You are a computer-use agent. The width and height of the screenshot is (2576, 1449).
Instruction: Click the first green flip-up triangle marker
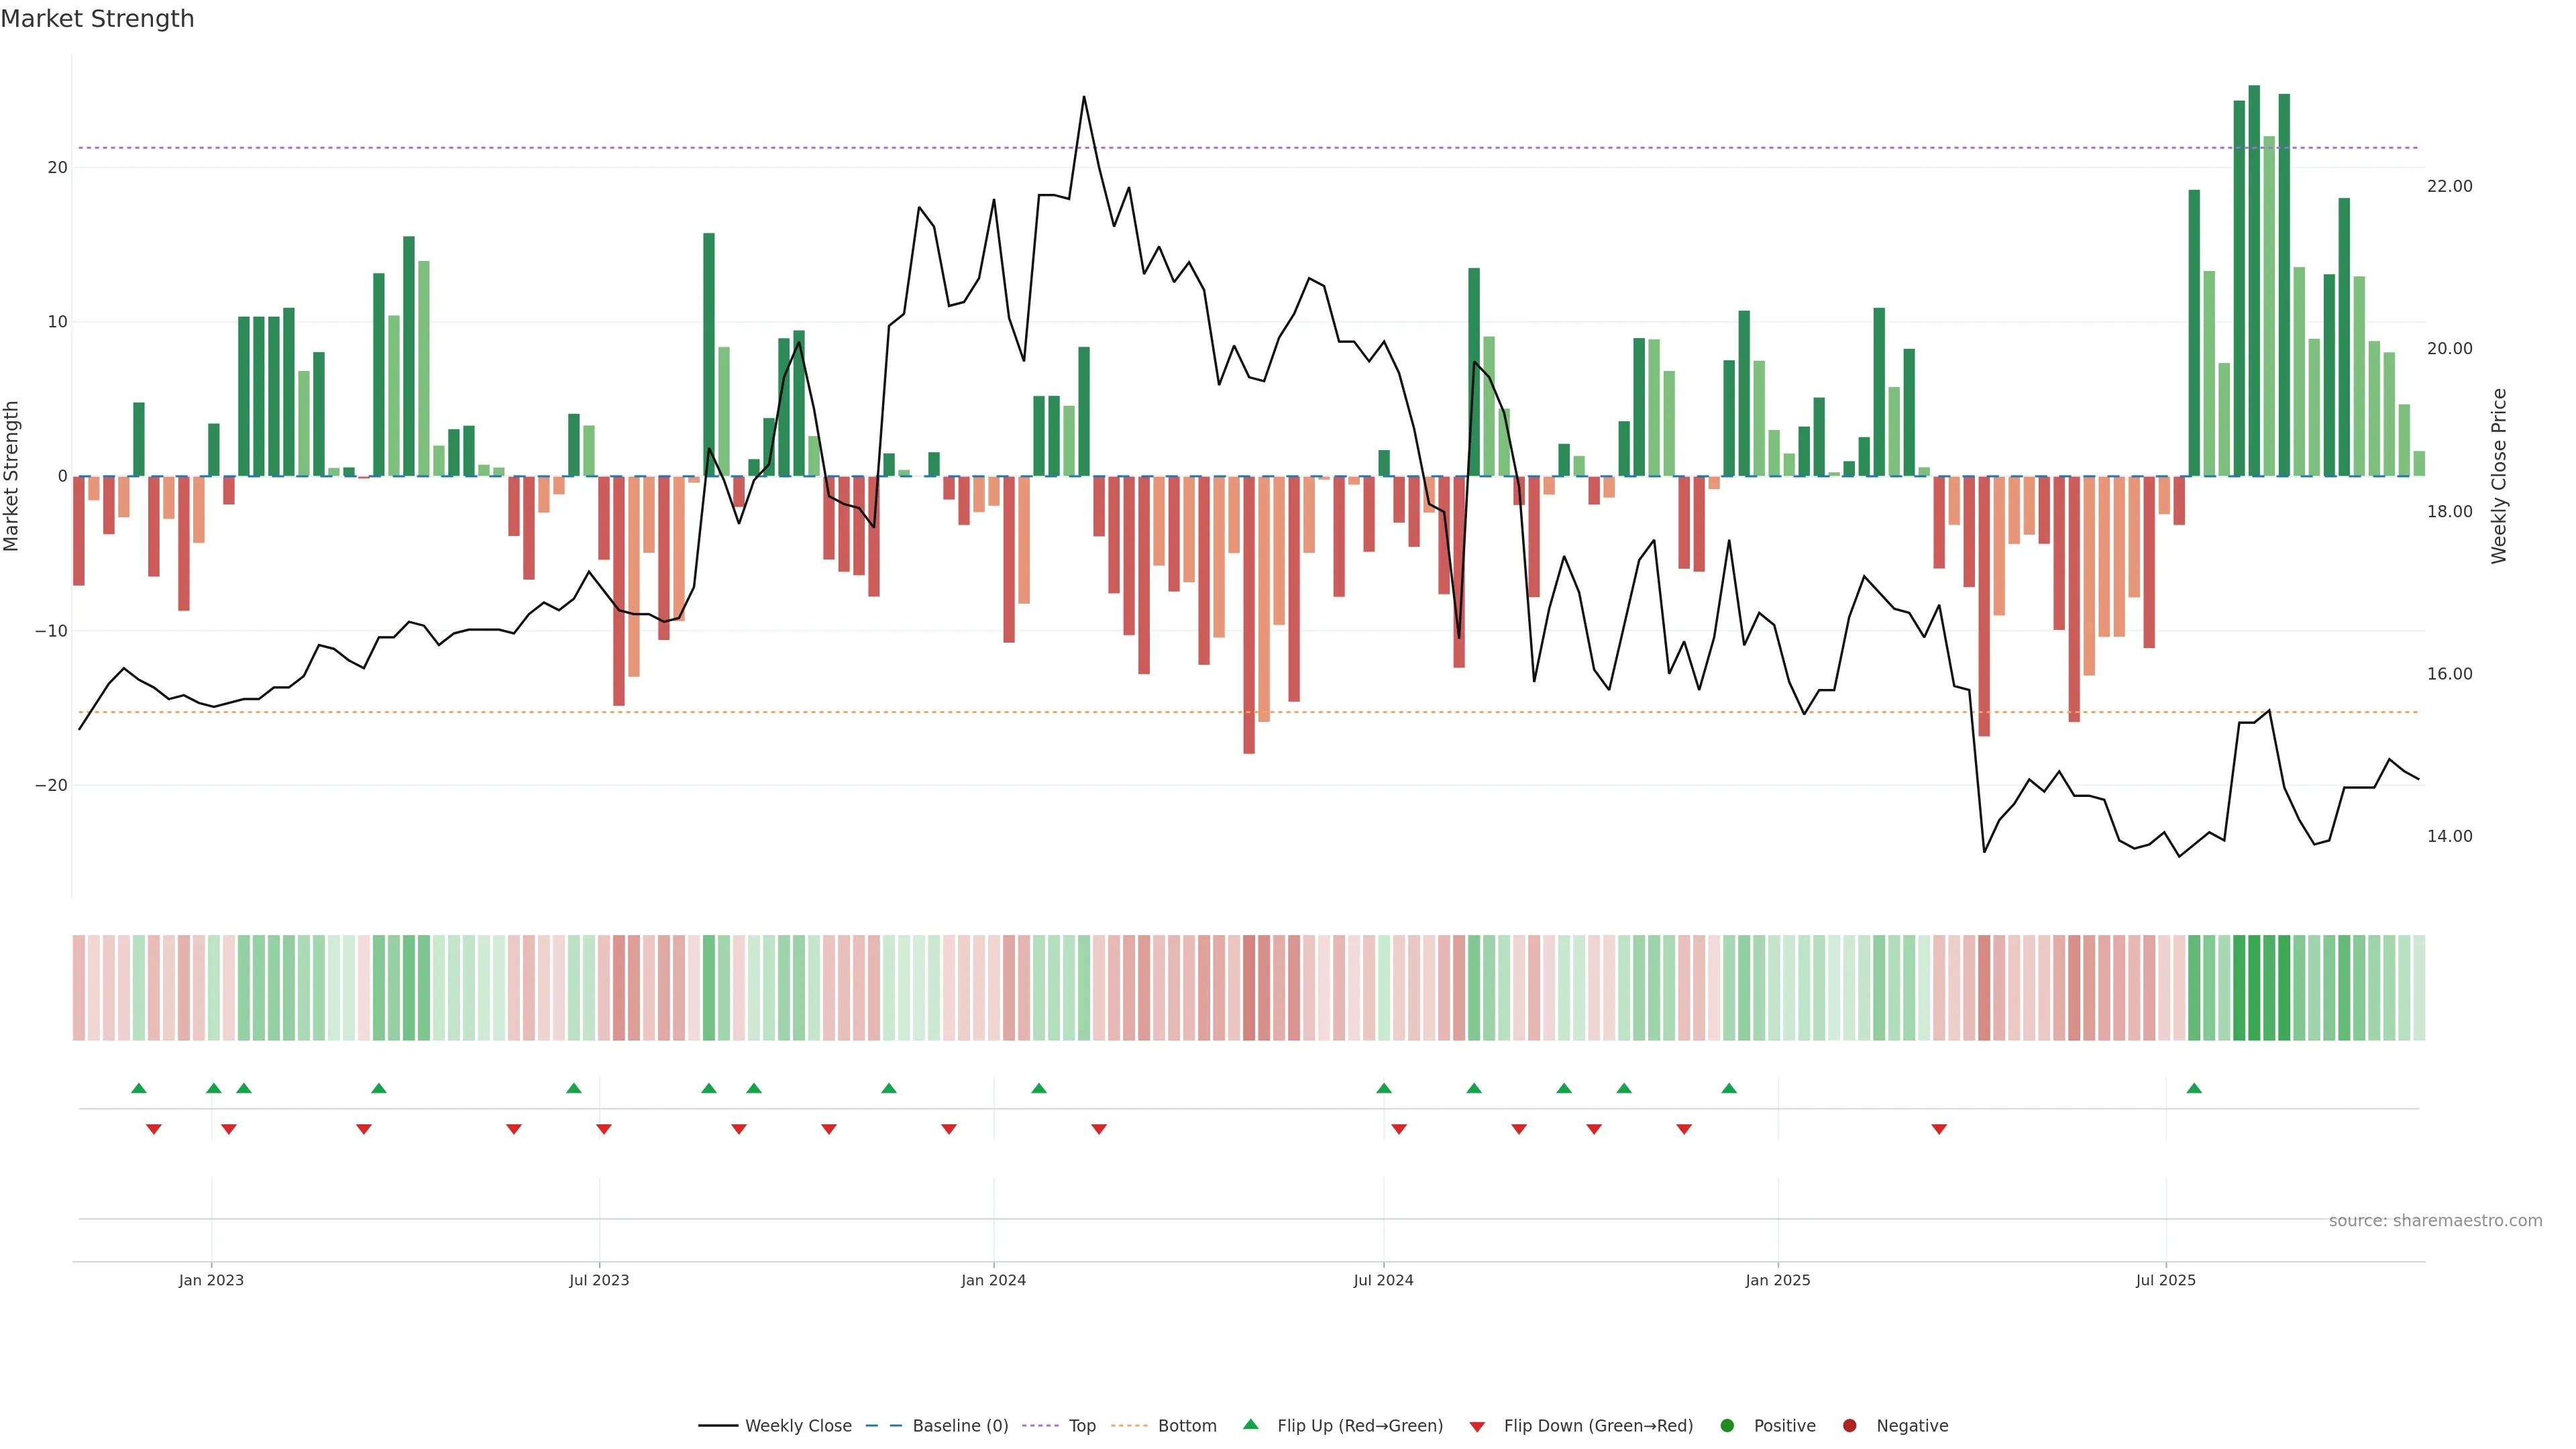click(139, 1088)
